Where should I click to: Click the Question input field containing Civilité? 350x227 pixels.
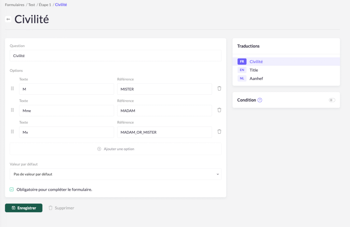tap(115, 56)
